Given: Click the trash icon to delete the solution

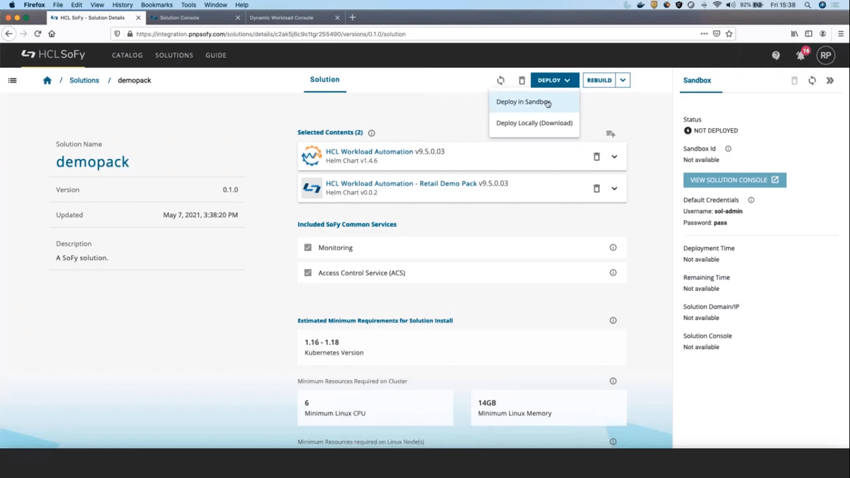Looking at the screenshot, I should [521, 80].
